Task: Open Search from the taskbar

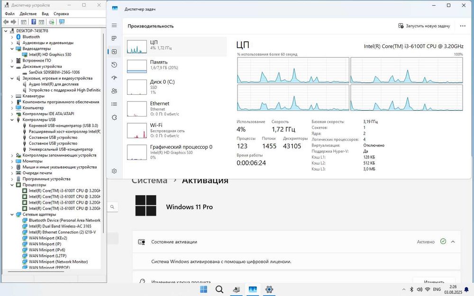Action: click(219, 289)
